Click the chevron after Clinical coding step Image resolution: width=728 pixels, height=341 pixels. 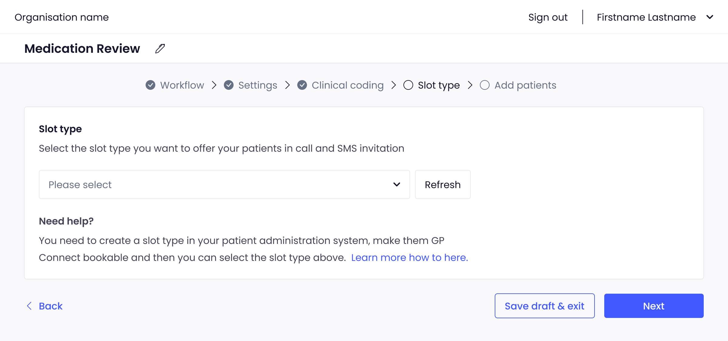(394, 85)
